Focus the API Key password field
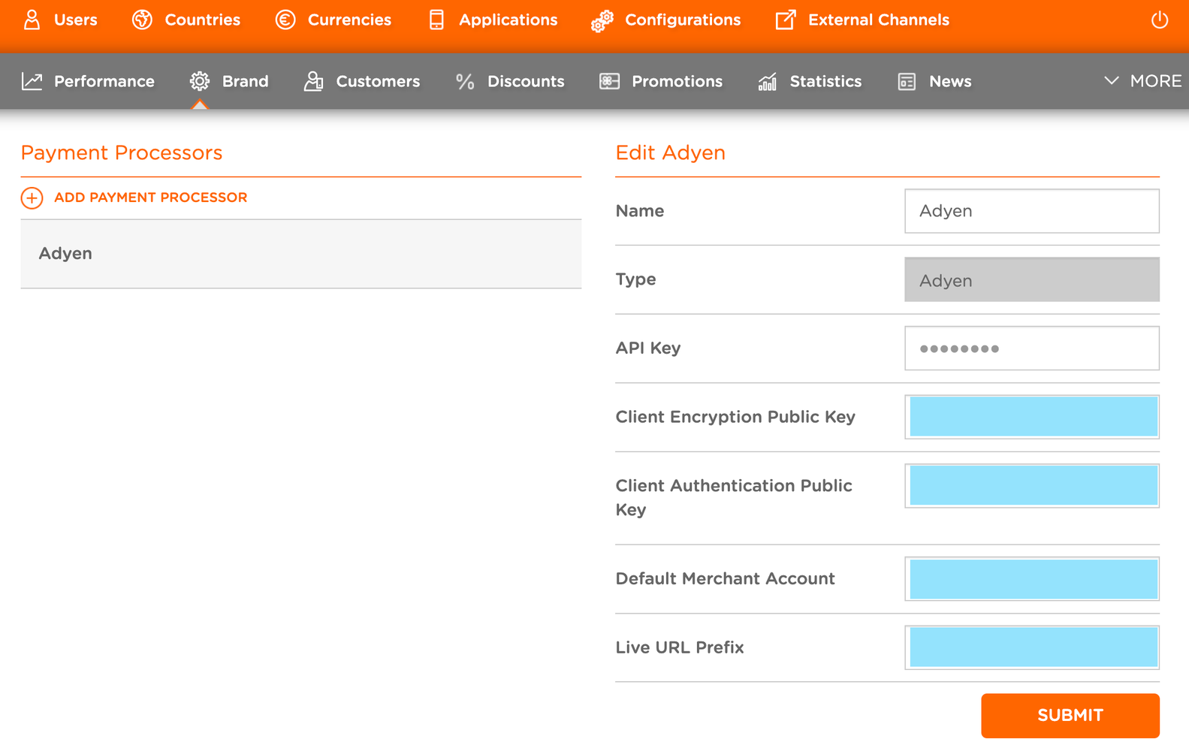This screenshot has width=1189, height=745. pyautogui.click(x=1032, y=348)
